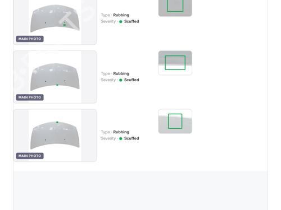Click the green severity dot in the third damage row

click(x=121, y=138)
